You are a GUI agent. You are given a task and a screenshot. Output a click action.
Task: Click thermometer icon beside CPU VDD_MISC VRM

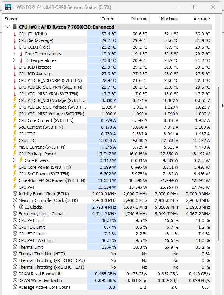pos(15,94)
